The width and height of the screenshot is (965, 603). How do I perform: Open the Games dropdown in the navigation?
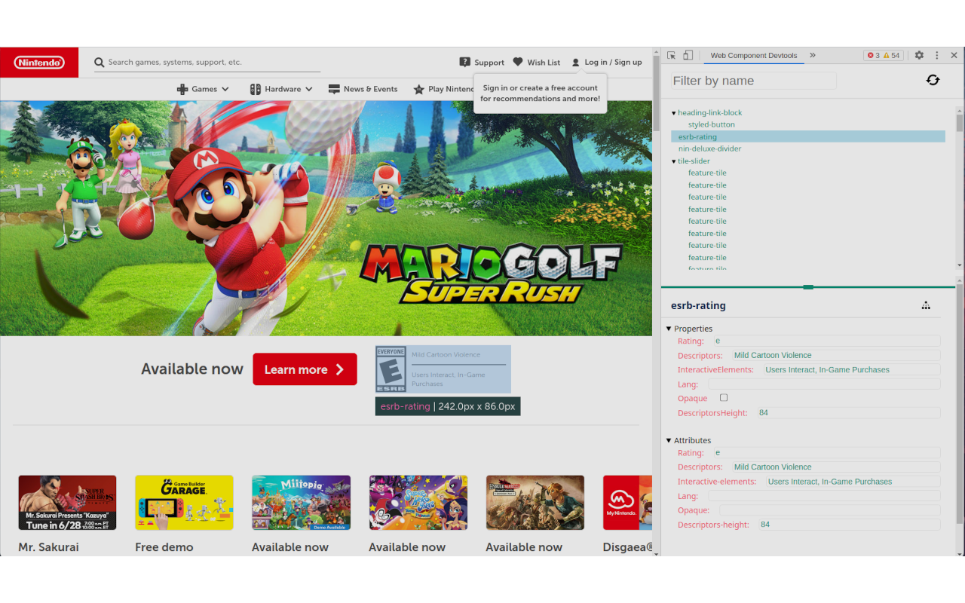pos(203,88)
